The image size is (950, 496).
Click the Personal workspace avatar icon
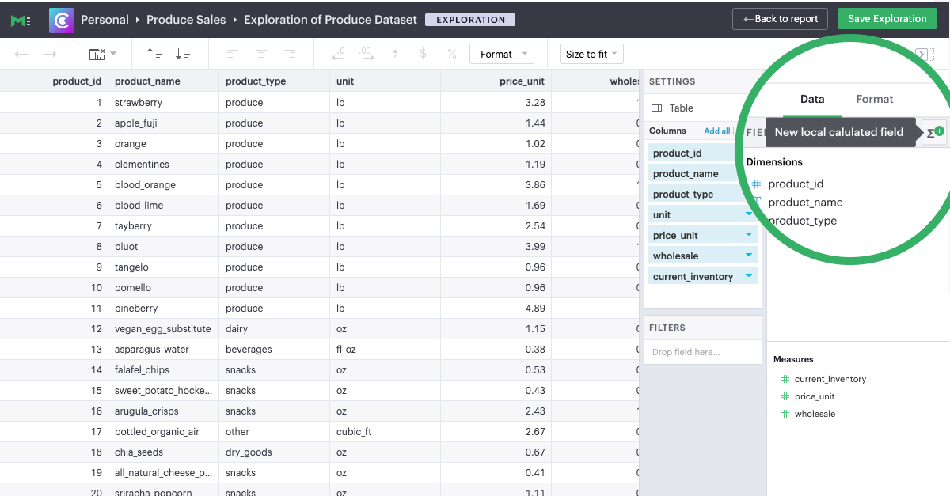[x=62, y=20]
